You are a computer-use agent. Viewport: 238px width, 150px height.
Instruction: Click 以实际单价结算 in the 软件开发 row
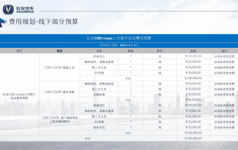[224, 127]
